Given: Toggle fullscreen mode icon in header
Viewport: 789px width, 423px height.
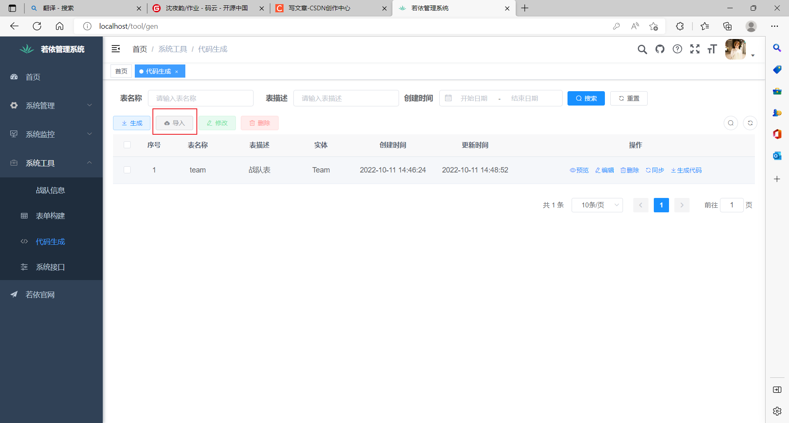Looking at the screenshot, I should (695, 49).
